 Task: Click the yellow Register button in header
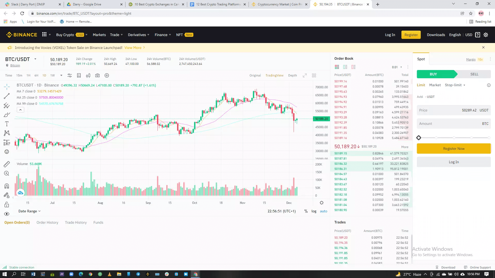411,35
